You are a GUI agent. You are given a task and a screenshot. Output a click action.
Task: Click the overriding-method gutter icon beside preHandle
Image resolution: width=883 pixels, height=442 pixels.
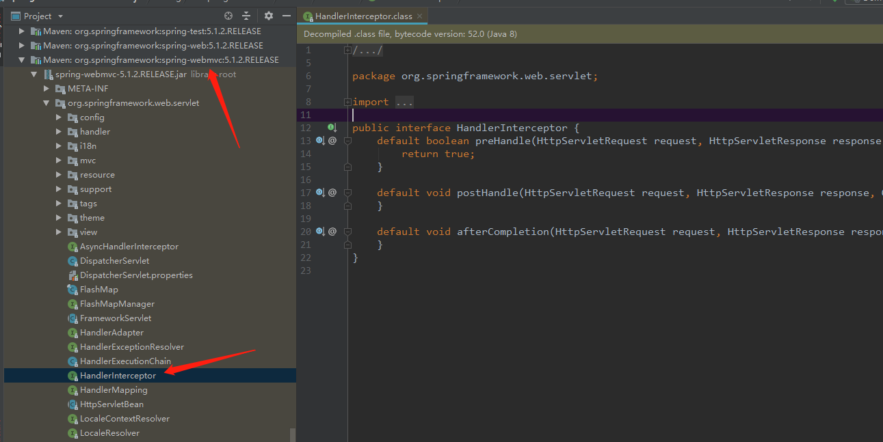coord(319,140)
